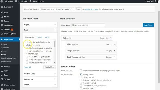Check Prefooter Menu display location
The height and width of the screenshot is (90, 160).
pos(81,88)
